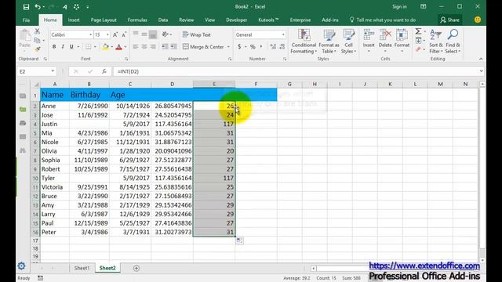Click the AutoSum sigma icon
Viewport: 502px width, 282px height.
(418, 31)
